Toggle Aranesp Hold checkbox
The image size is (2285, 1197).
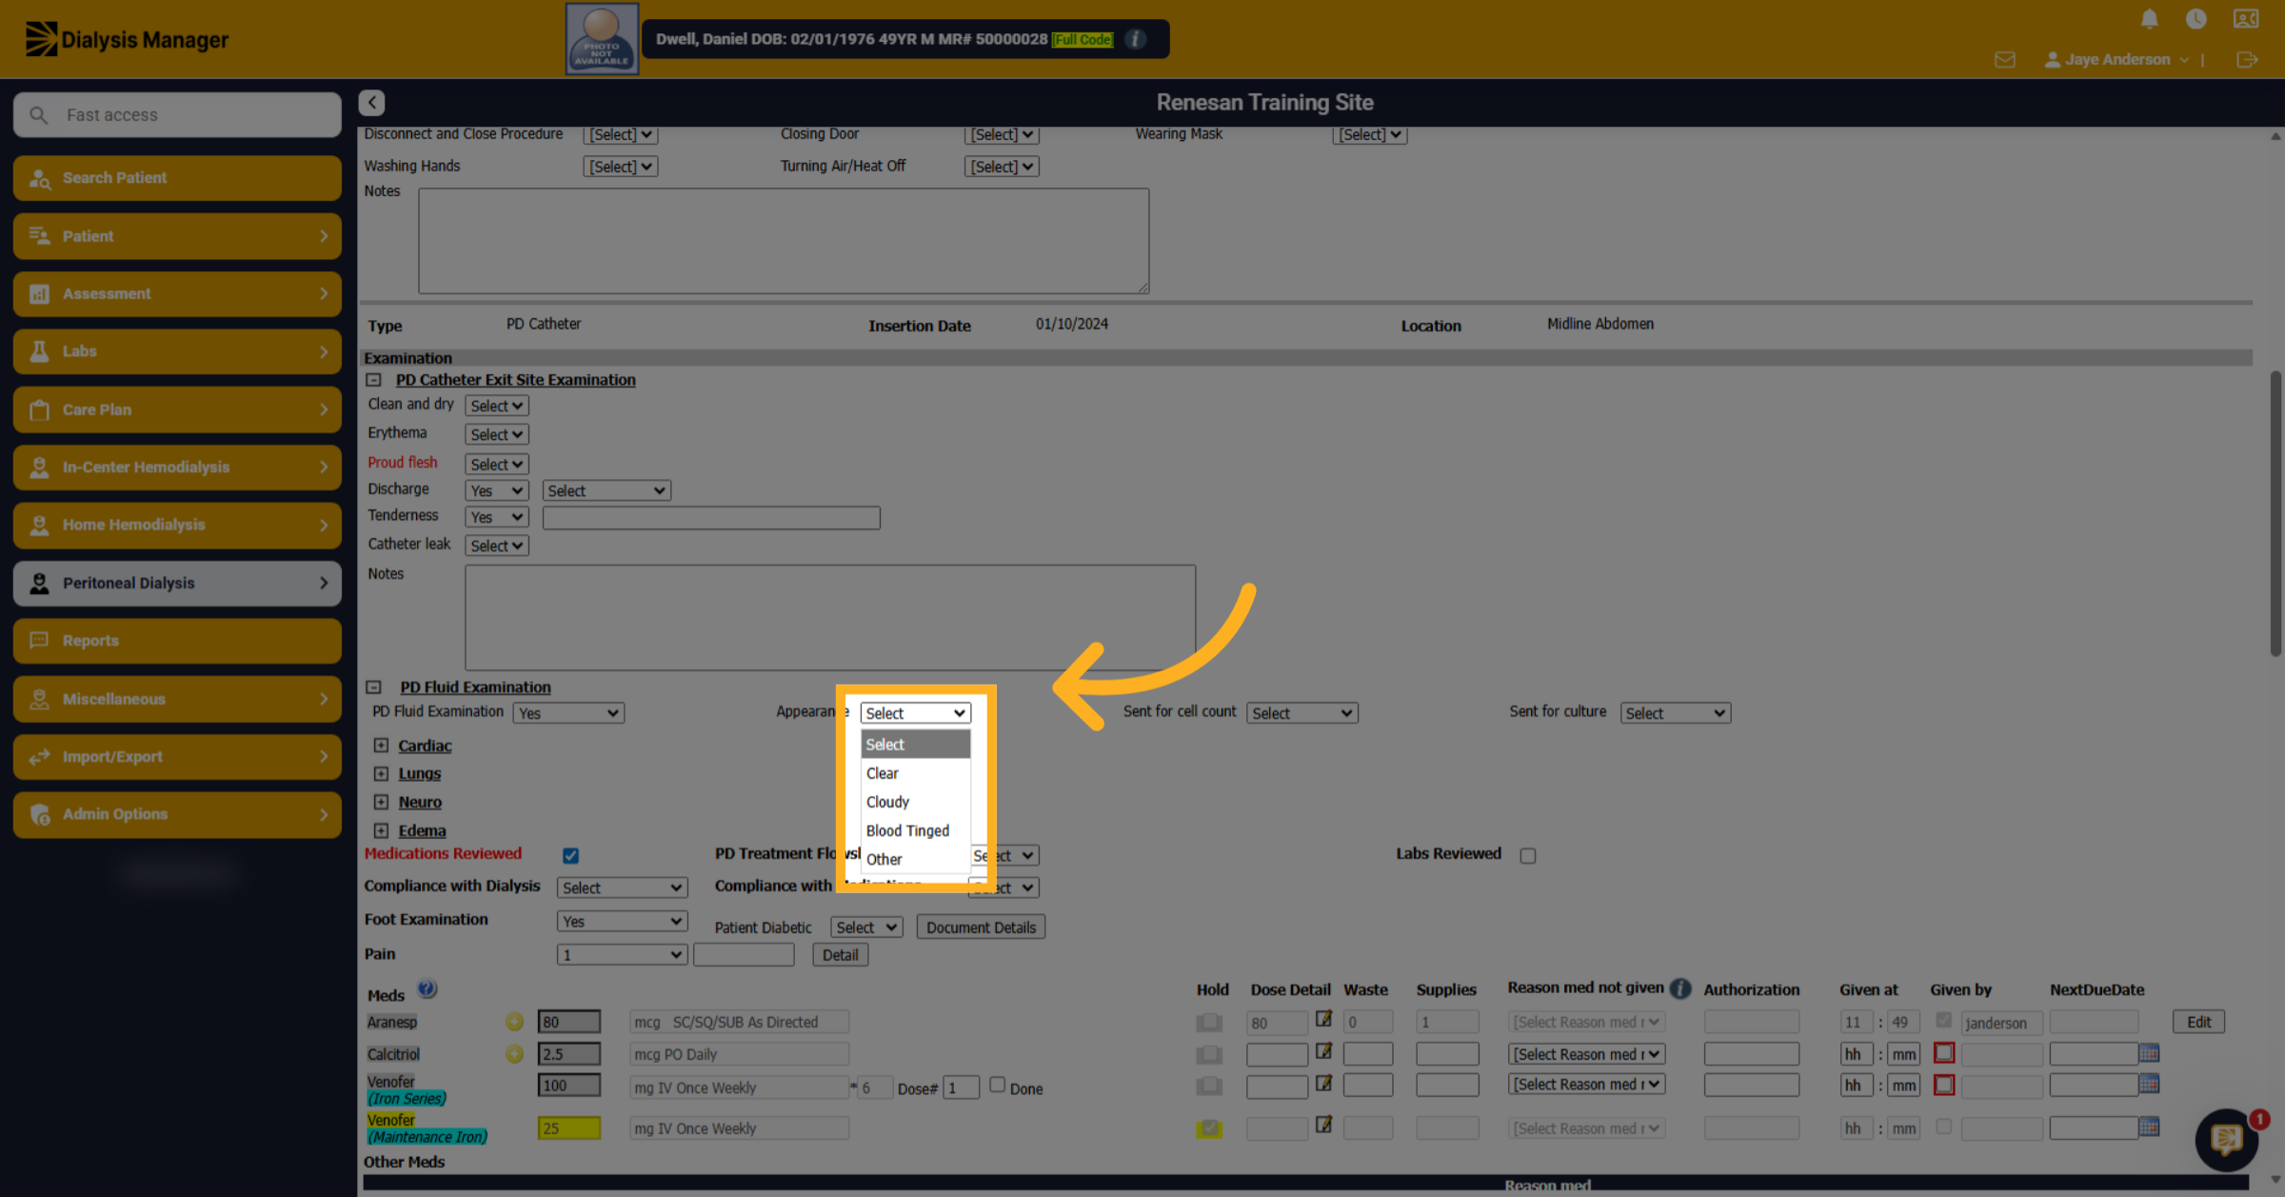pyautogui.click(x=1209, y=1023)
